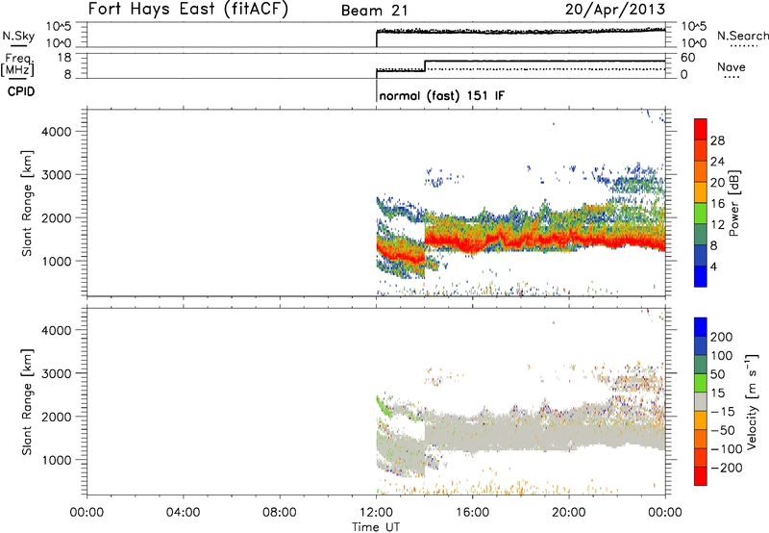Click the blue bottom of power color bar

point(701,276)
